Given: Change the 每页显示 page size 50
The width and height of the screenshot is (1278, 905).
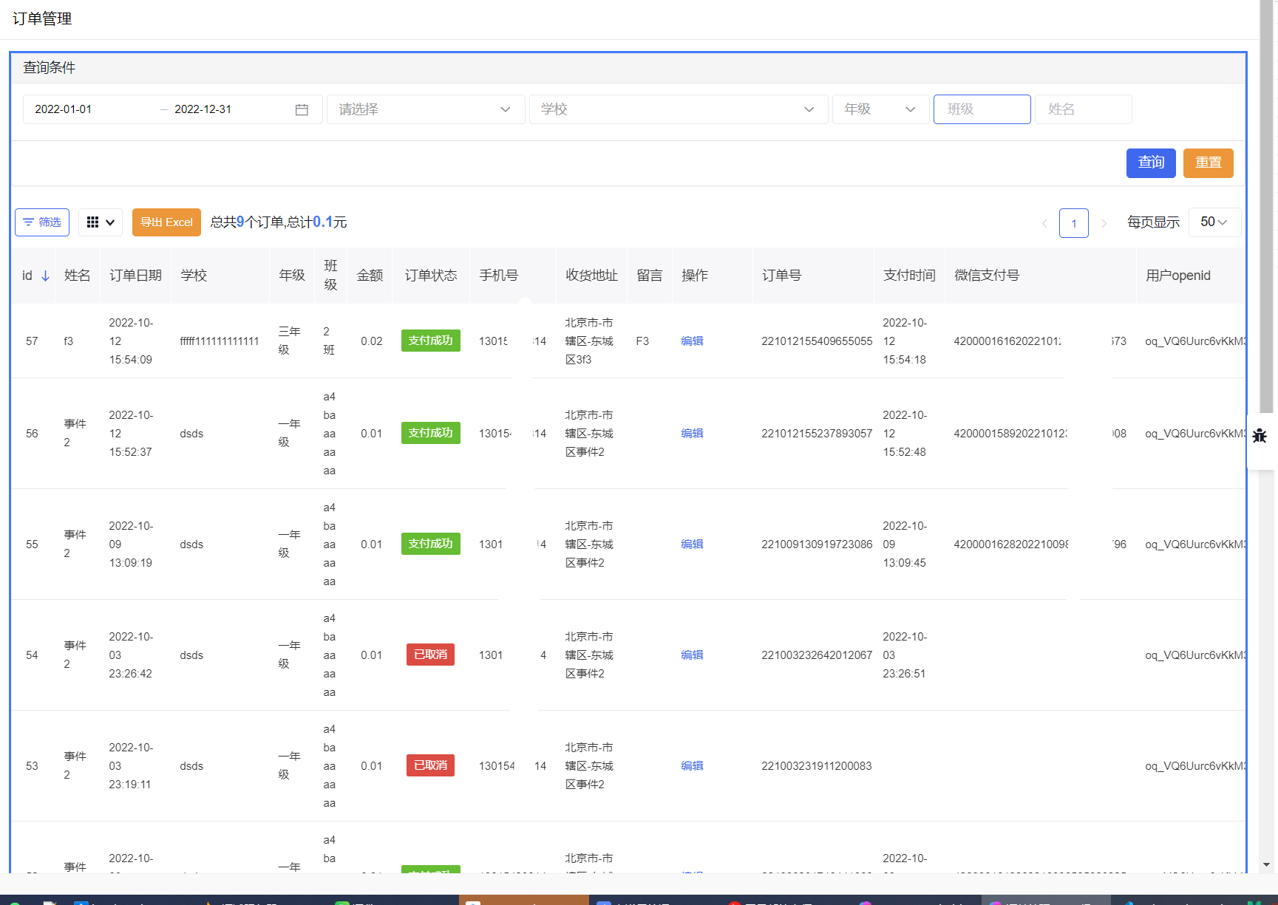Looking at the screenshot, I should (1214, 222).
